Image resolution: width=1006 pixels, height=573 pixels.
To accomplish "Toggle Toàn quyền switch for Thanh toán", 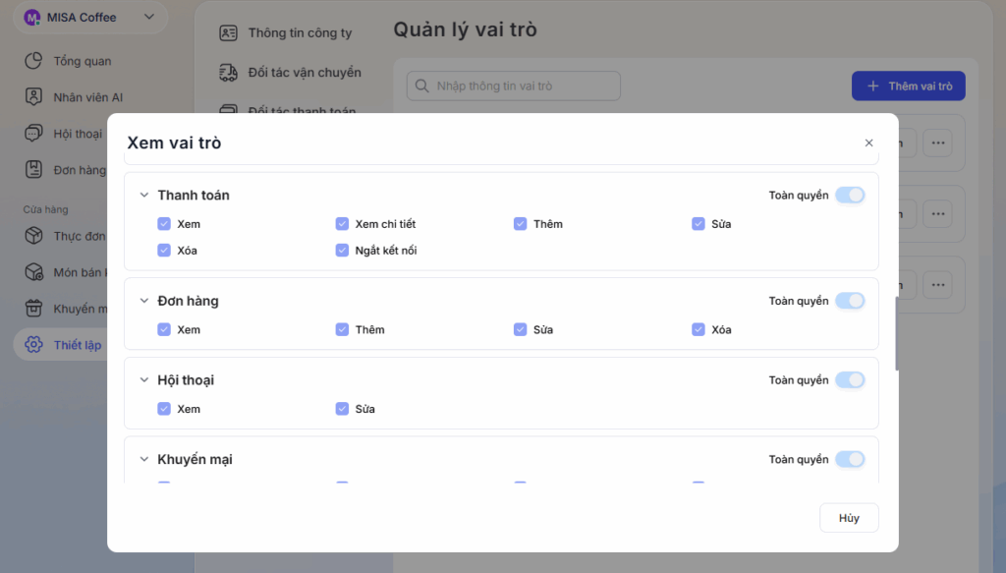I will 850,196.
